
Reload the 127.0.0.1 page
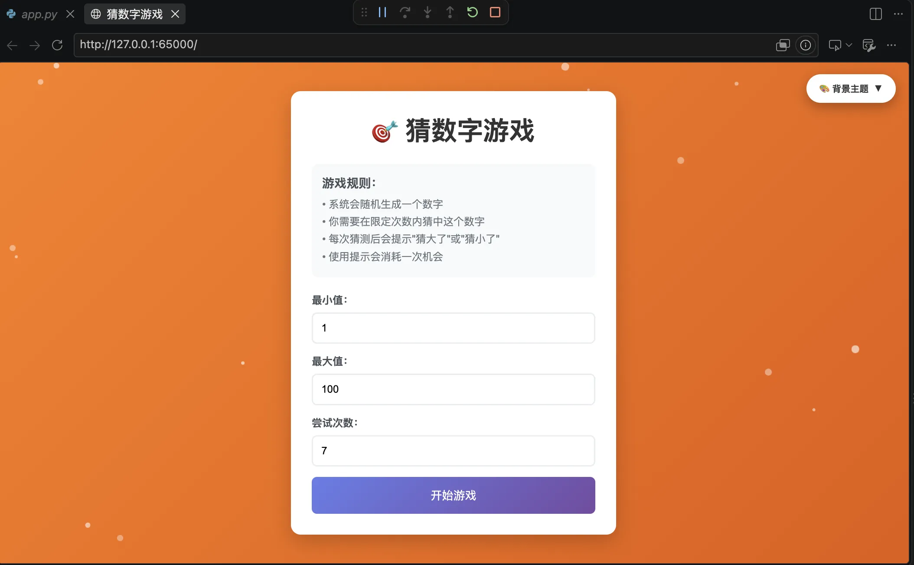[57, 45]
